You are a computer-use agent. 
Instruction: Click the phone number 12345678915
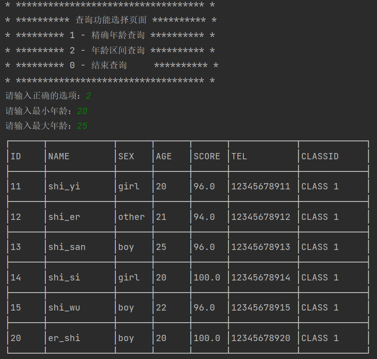point(261,307)
